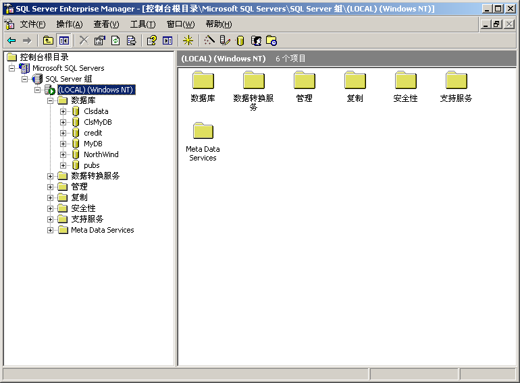This screenshot has width=520, height=383.
Task: Click the Register Server toolbar icon
Action: (x=225, y=40)
